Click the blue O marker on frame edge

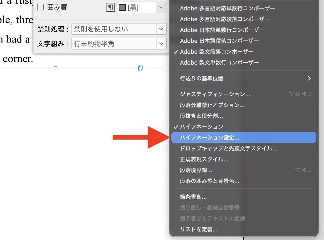tap(140, 68)
